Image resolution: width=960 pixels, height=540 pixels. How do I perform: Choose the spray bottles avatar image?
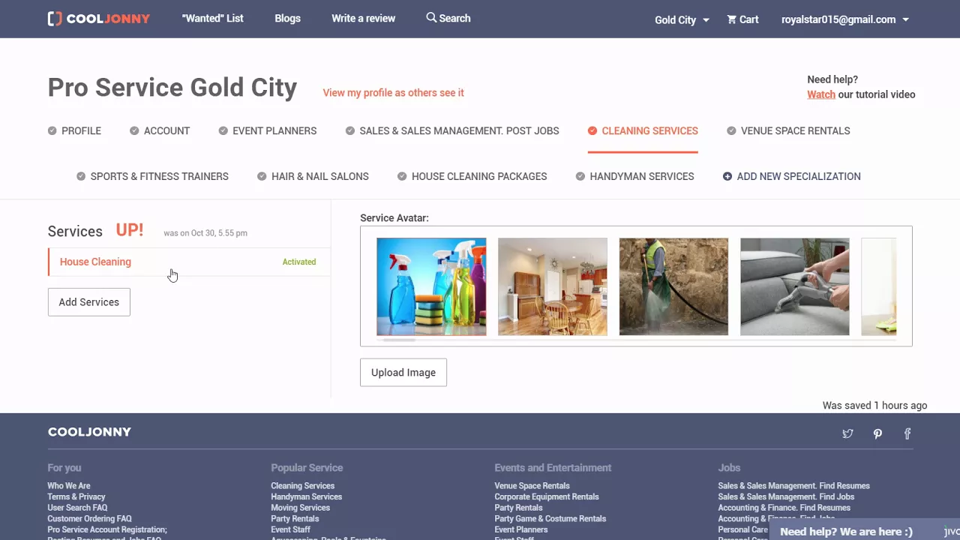[x=431, y=286]
